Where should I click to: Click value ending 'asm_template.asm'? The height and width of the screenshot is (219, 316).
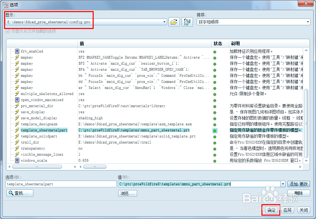click(x=135, y=124)
